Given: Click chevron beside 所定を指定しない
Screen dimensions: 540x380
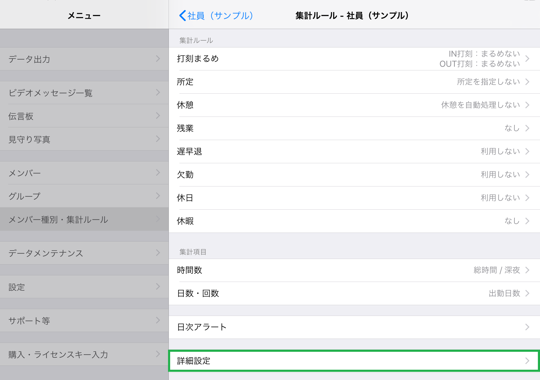Looking at the screenshot, I should pyautogui.click(x=527, y=82).
